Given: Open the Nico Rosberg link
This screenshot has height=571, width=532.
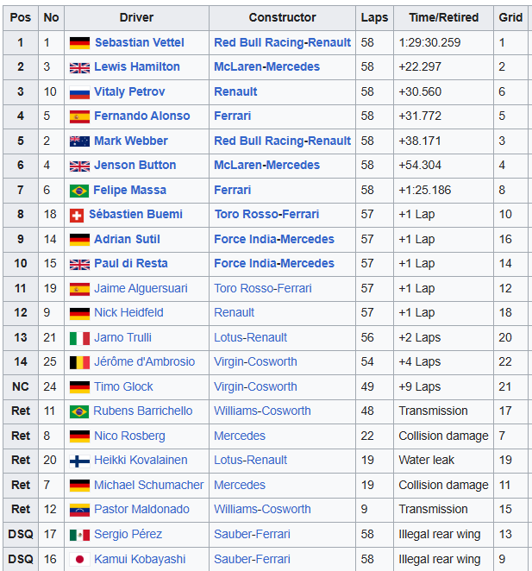Looking at the screenshot, I should point(129,436).
